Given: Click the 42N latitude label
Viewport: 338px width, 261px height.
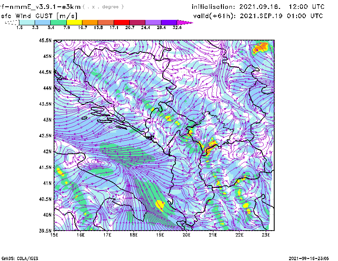Looking at the screenshot, I should point(47,151).
